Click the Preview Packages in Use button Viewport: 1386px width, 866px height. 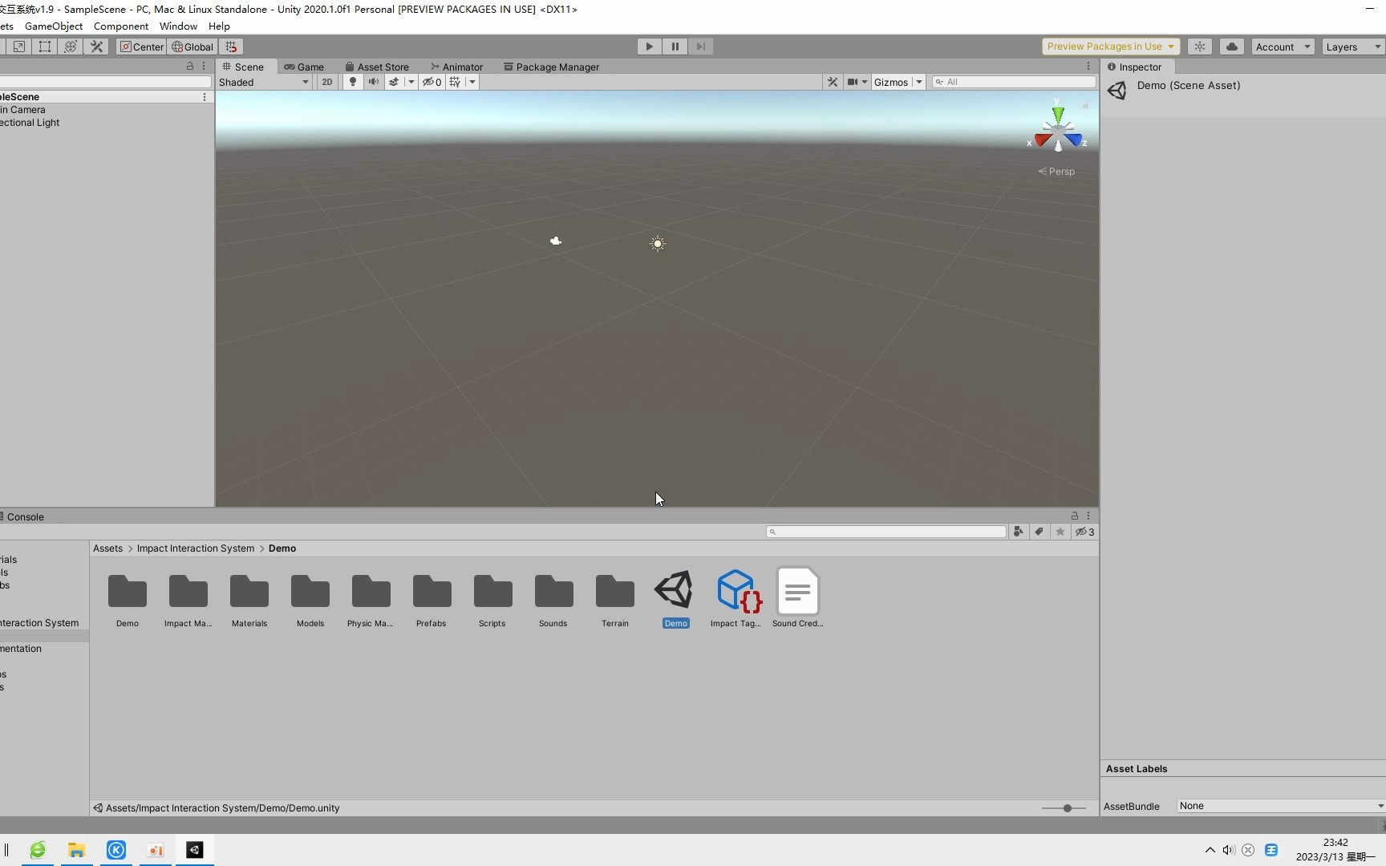[1109, 46]
